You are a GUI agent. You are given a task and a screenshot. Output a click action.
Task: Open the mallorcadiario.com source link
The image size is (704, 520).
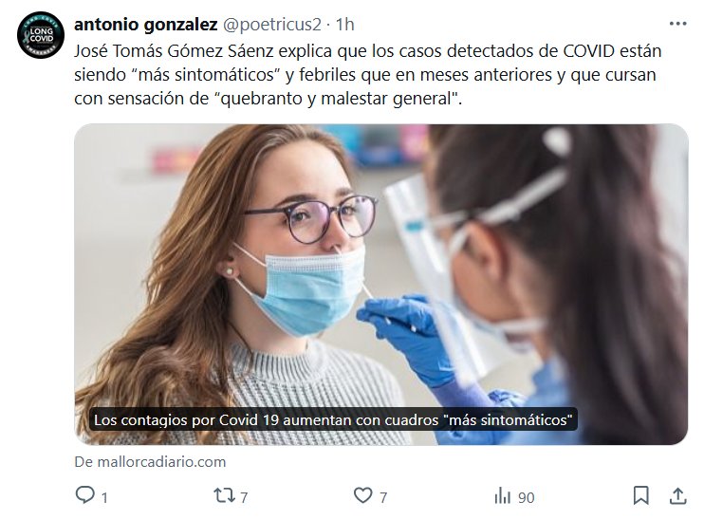(150, 461)
